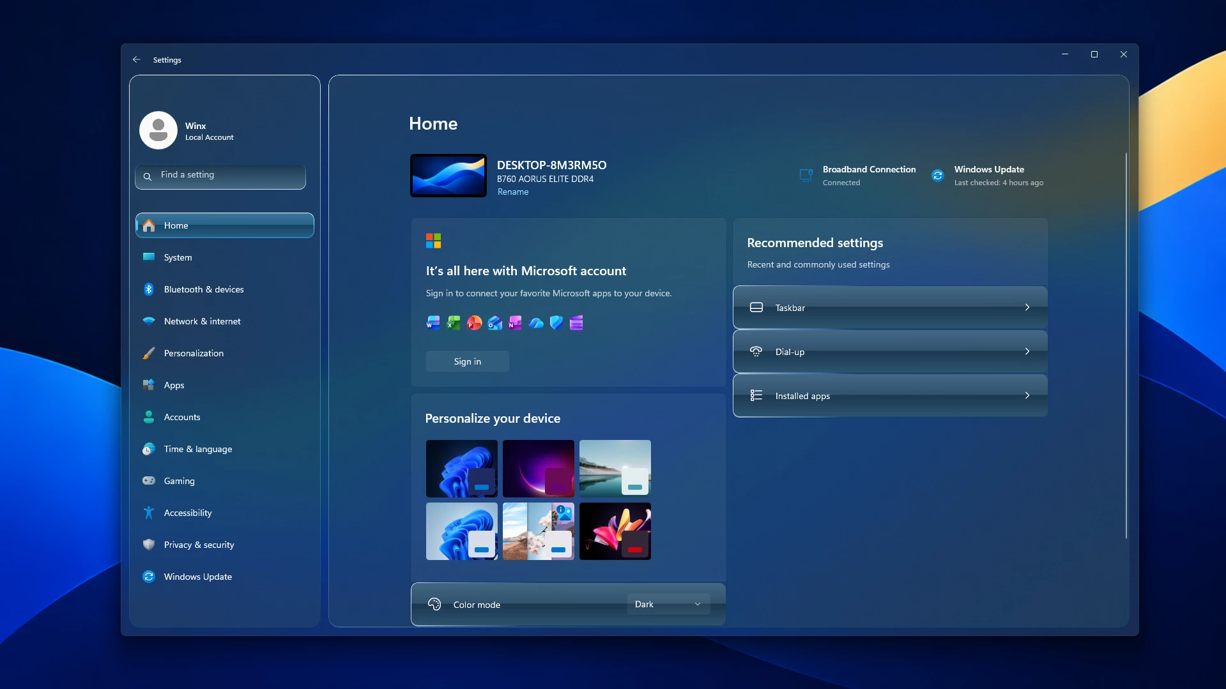
Task: Click the Bluetooth & devices icon
Action: tap(149, 289)
